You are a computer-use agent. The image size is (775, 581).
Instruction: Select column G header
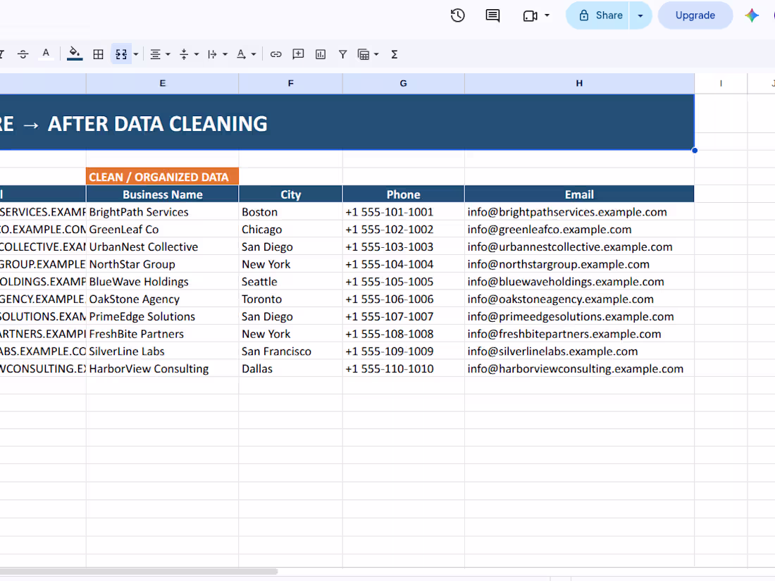pyautogui.click(x=403, y=84)
